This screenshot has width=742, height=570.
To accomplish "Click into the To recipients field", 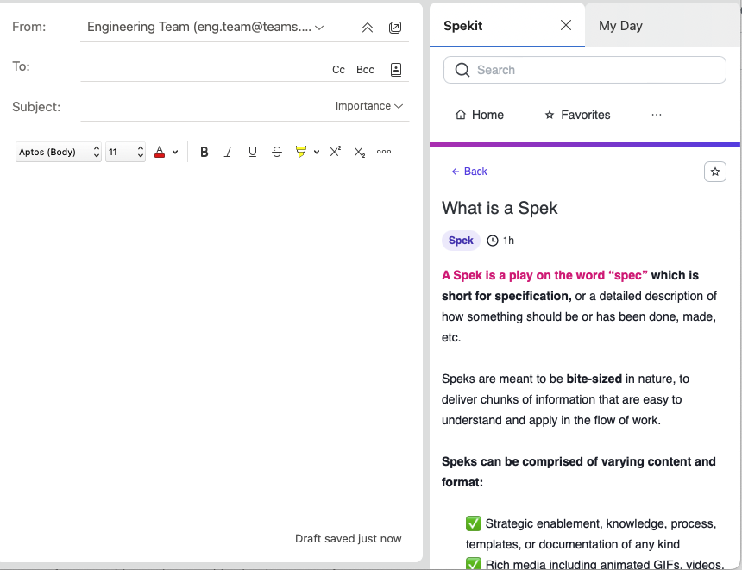I will tap(204, 69).
